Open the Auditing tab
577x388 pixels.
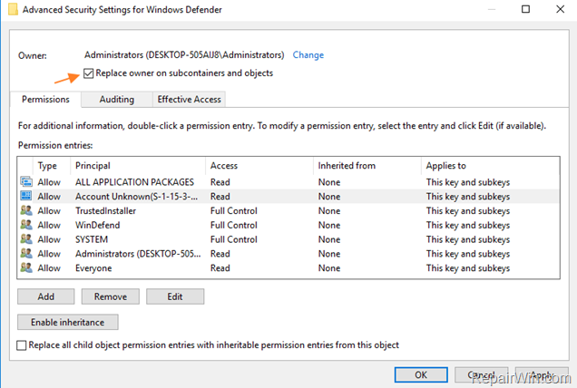coord(117,100)
